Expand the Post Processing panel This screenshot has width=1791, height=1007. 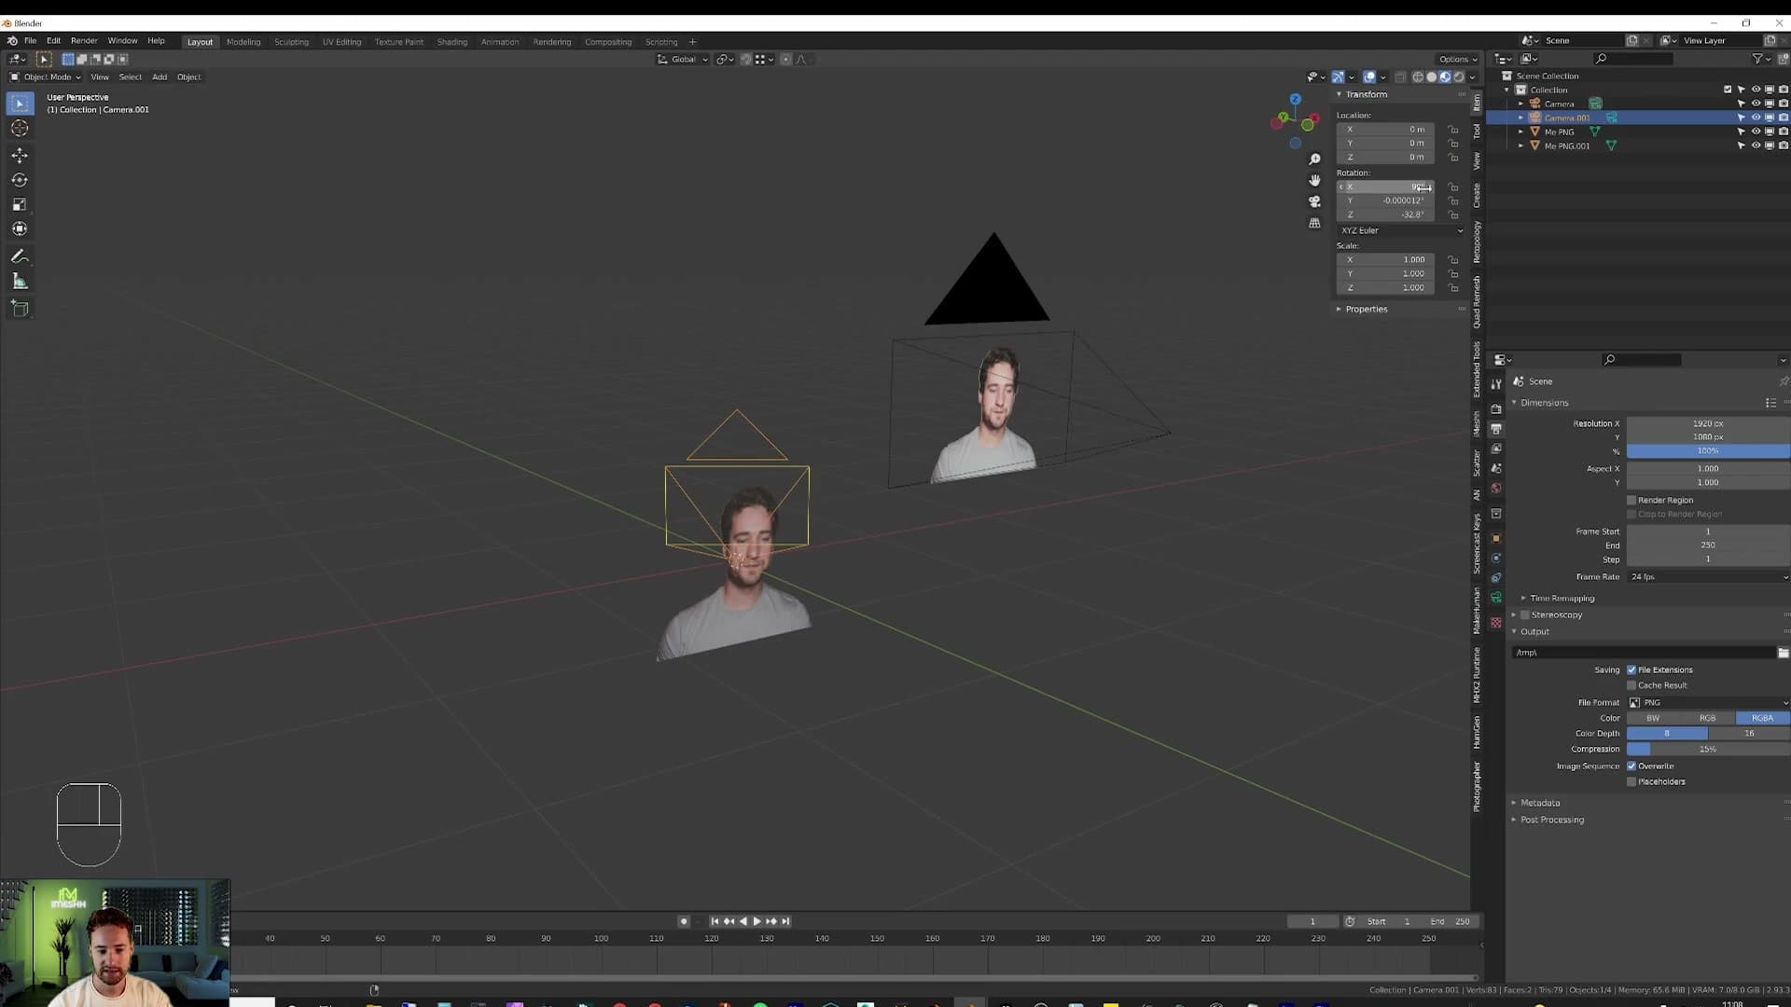tap(1551, 821)
